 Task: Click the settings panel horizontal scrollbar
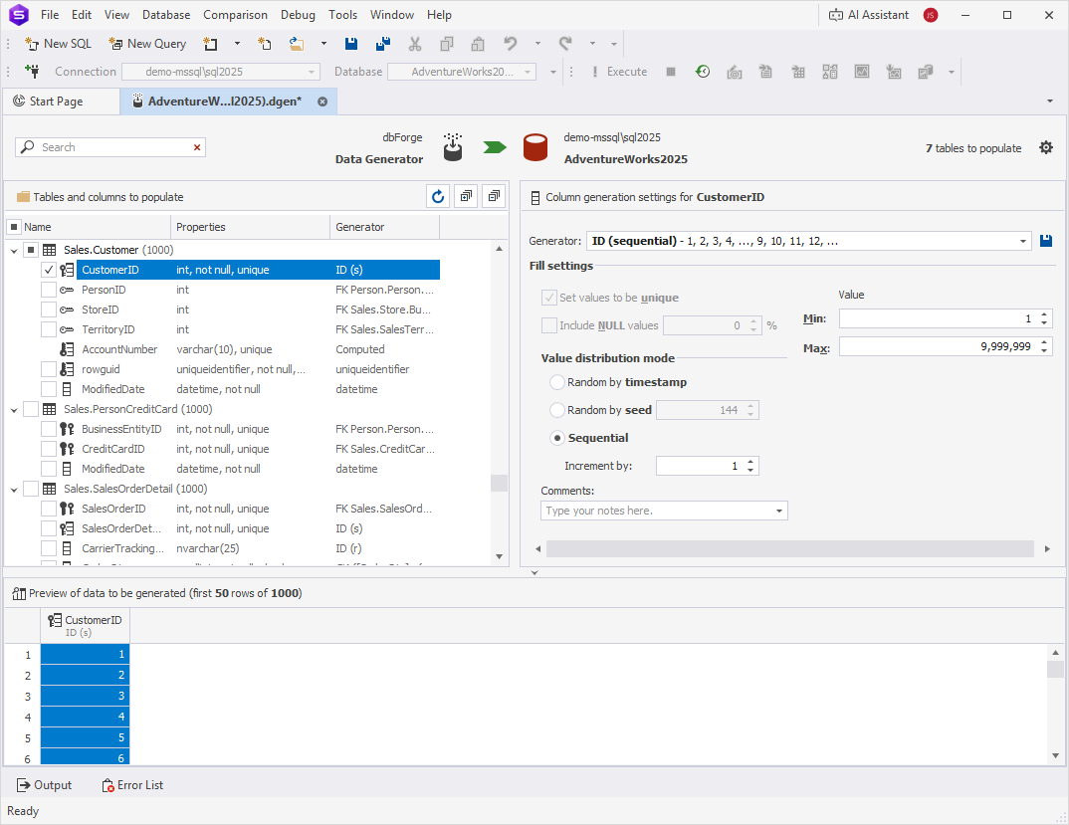789,549
